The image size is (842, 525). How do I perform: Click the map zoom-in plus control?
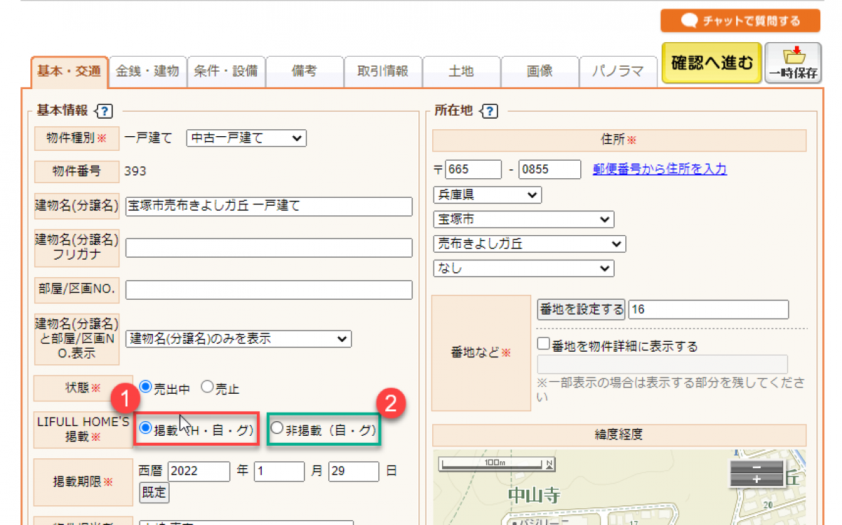pos(756,479)
